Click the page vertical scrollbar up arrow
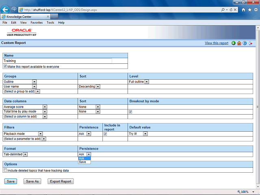 point(258,28)
